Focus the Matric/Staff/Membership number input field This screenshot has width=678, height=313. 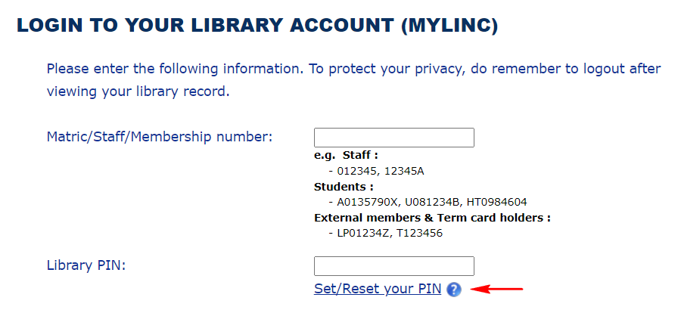pyautogui.click(x=393, y=138)
